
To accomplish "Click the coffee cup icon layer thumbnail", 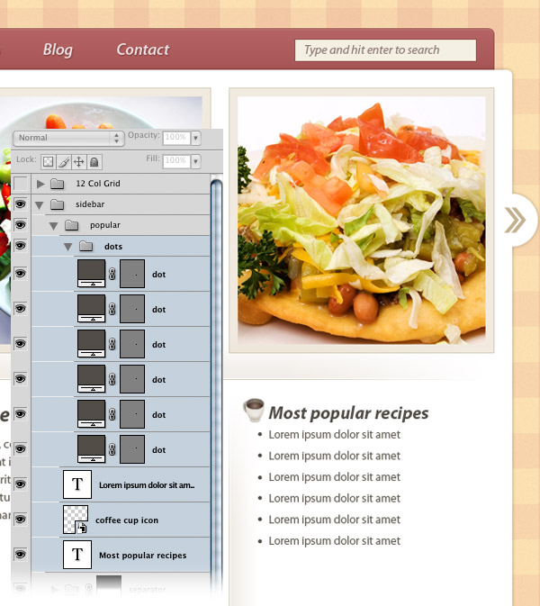I will pyautogui.click(x=76, y=520).
